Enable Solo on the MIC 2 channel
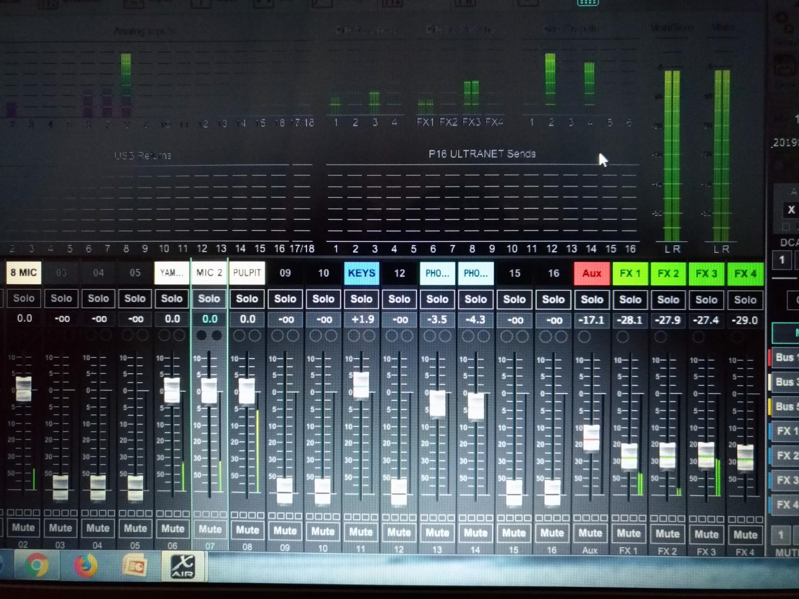The width and height of the screenshot is (799, 599). click(x=209, y=299)
